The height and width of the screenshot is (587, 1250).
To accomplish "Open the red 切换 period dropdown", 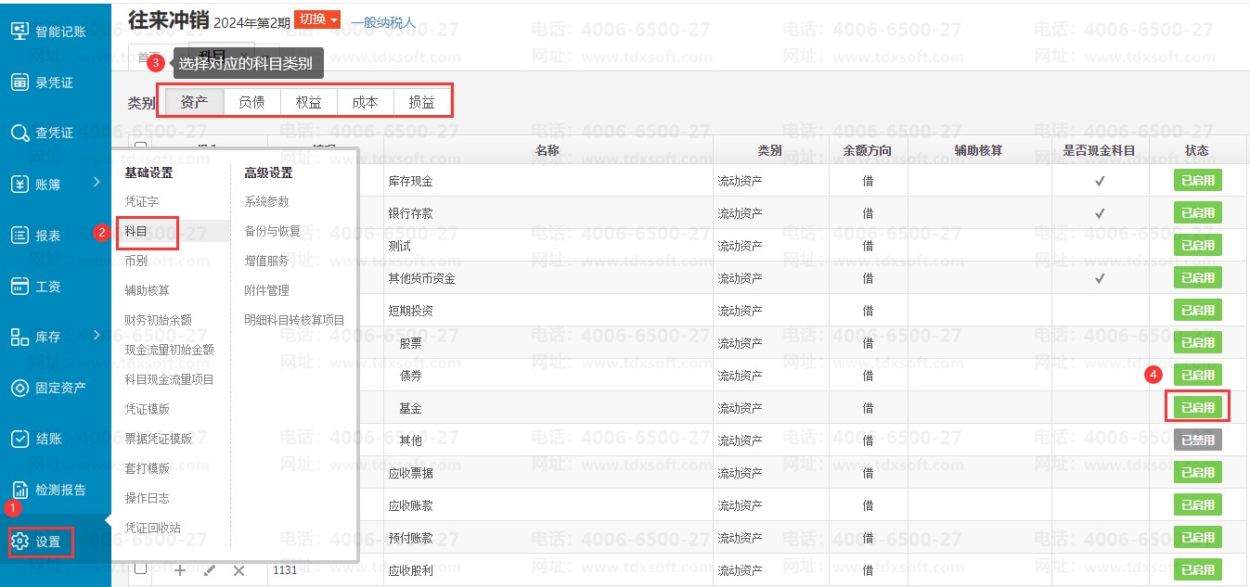I will 317,19.
